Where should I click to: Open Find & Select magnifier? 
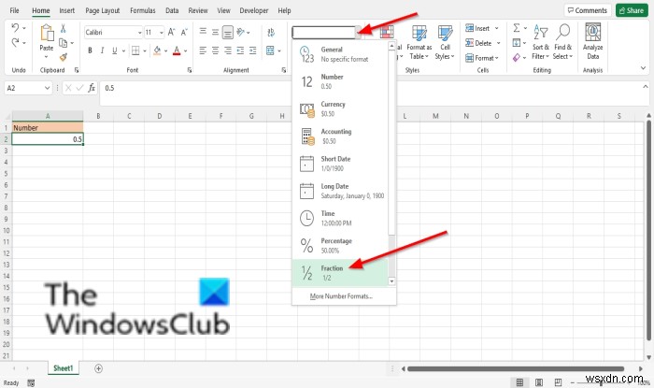click(562, 42)
